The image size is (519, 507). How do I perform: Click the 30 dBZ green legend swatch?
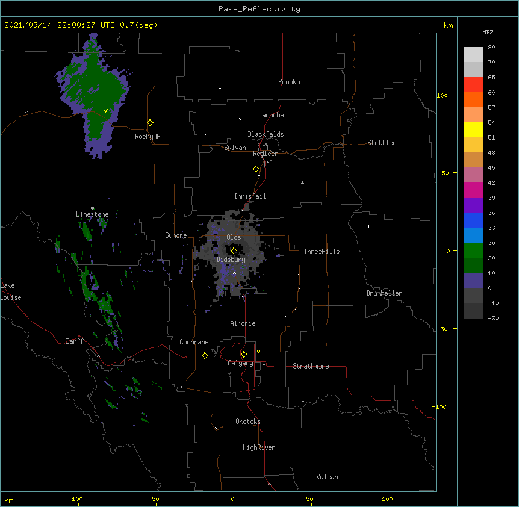473,250
